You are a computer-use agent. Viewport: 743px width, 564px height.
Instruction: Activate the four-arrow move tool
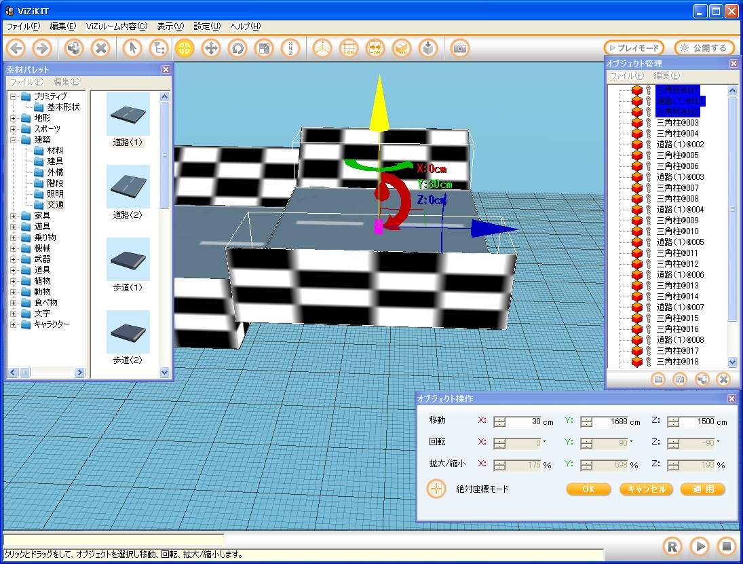[x=211, y=48]
